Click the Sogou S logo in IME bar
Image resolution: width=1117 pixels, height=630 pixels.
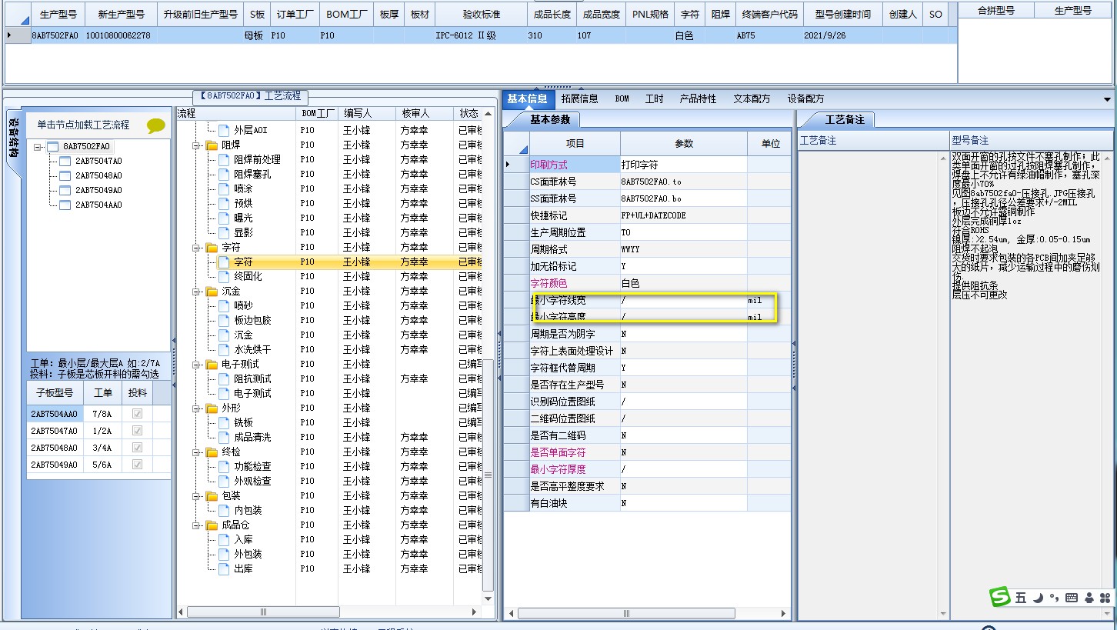[999, 597]
